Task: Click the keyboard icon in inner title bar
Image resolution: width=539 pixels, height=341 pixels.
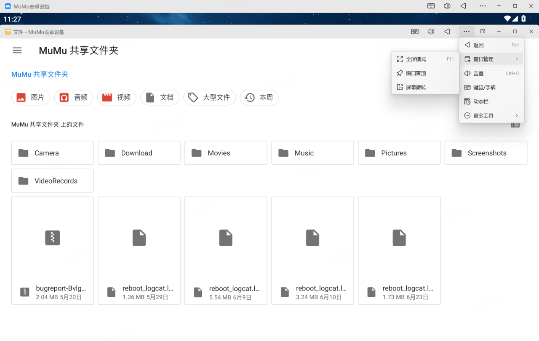Action: tap(415, 32)
